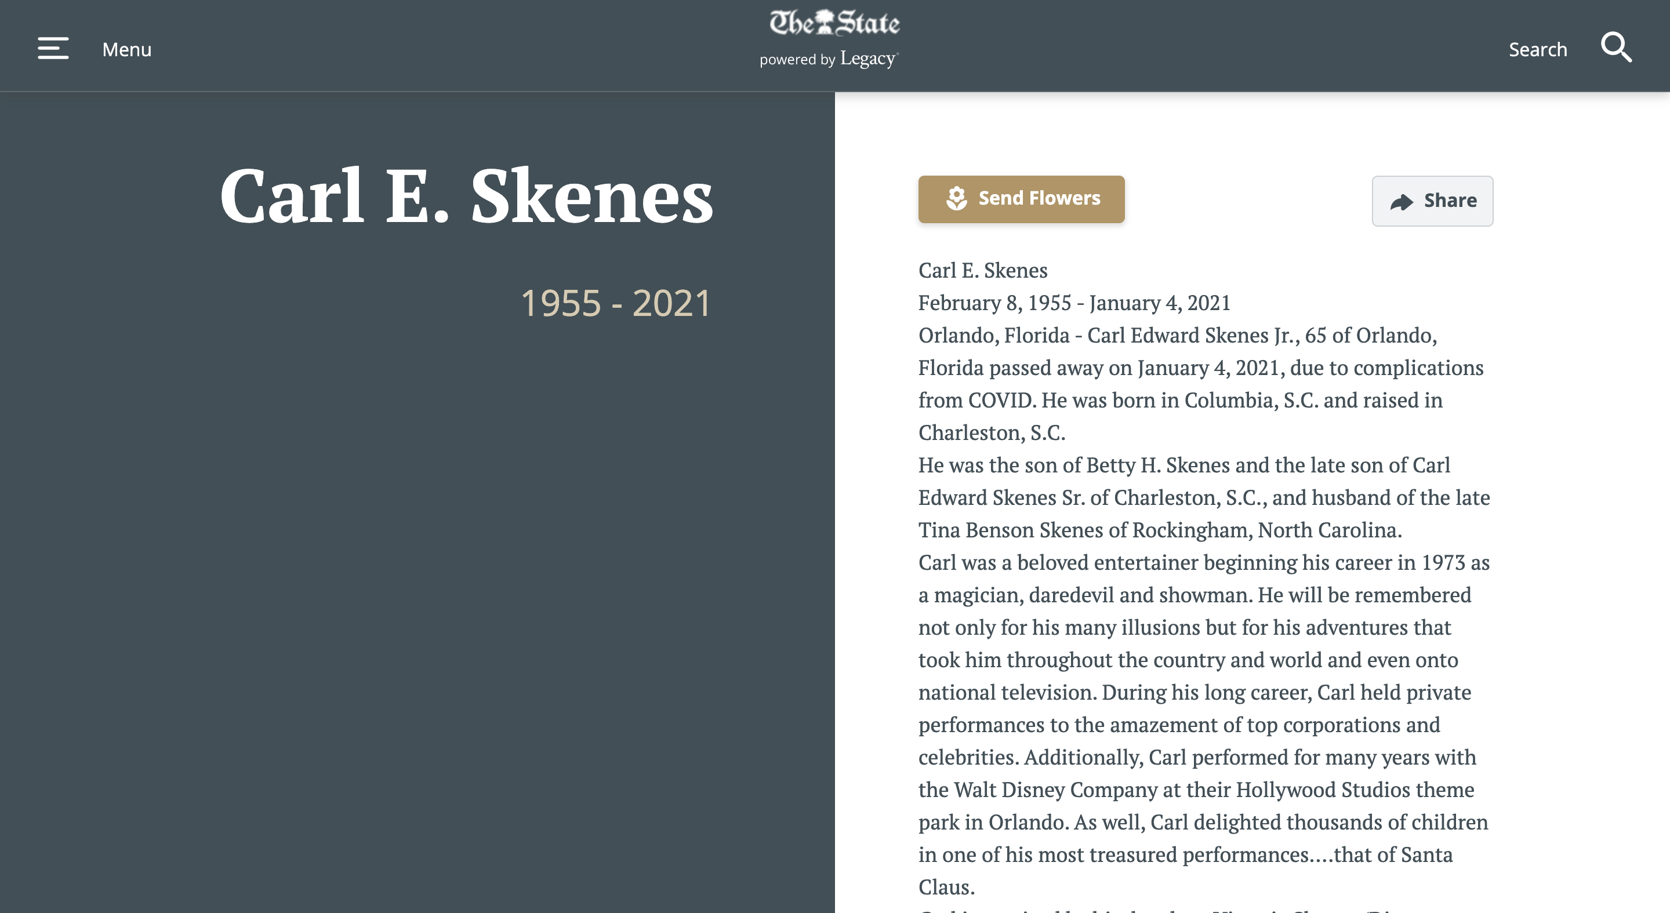Viewport: 1670px width, 913px height.
Task: Click the "powered by" text in the header
Action: (797, 60)
